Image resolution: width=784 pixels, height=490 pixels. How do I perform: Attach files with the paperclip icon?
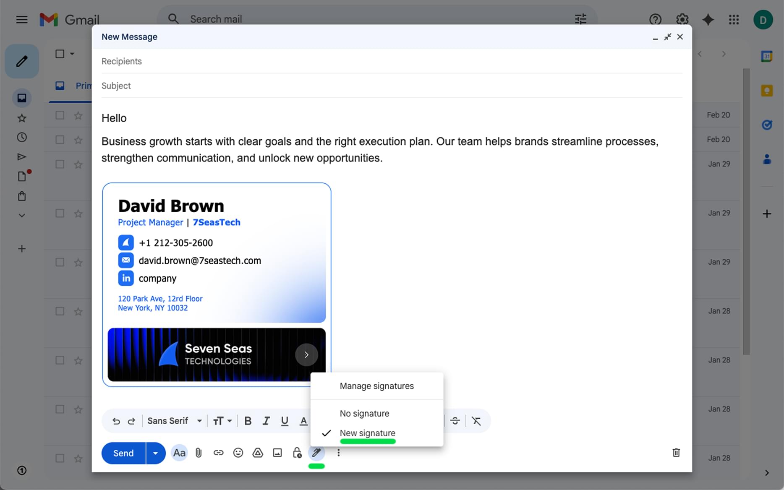[199, 453]
